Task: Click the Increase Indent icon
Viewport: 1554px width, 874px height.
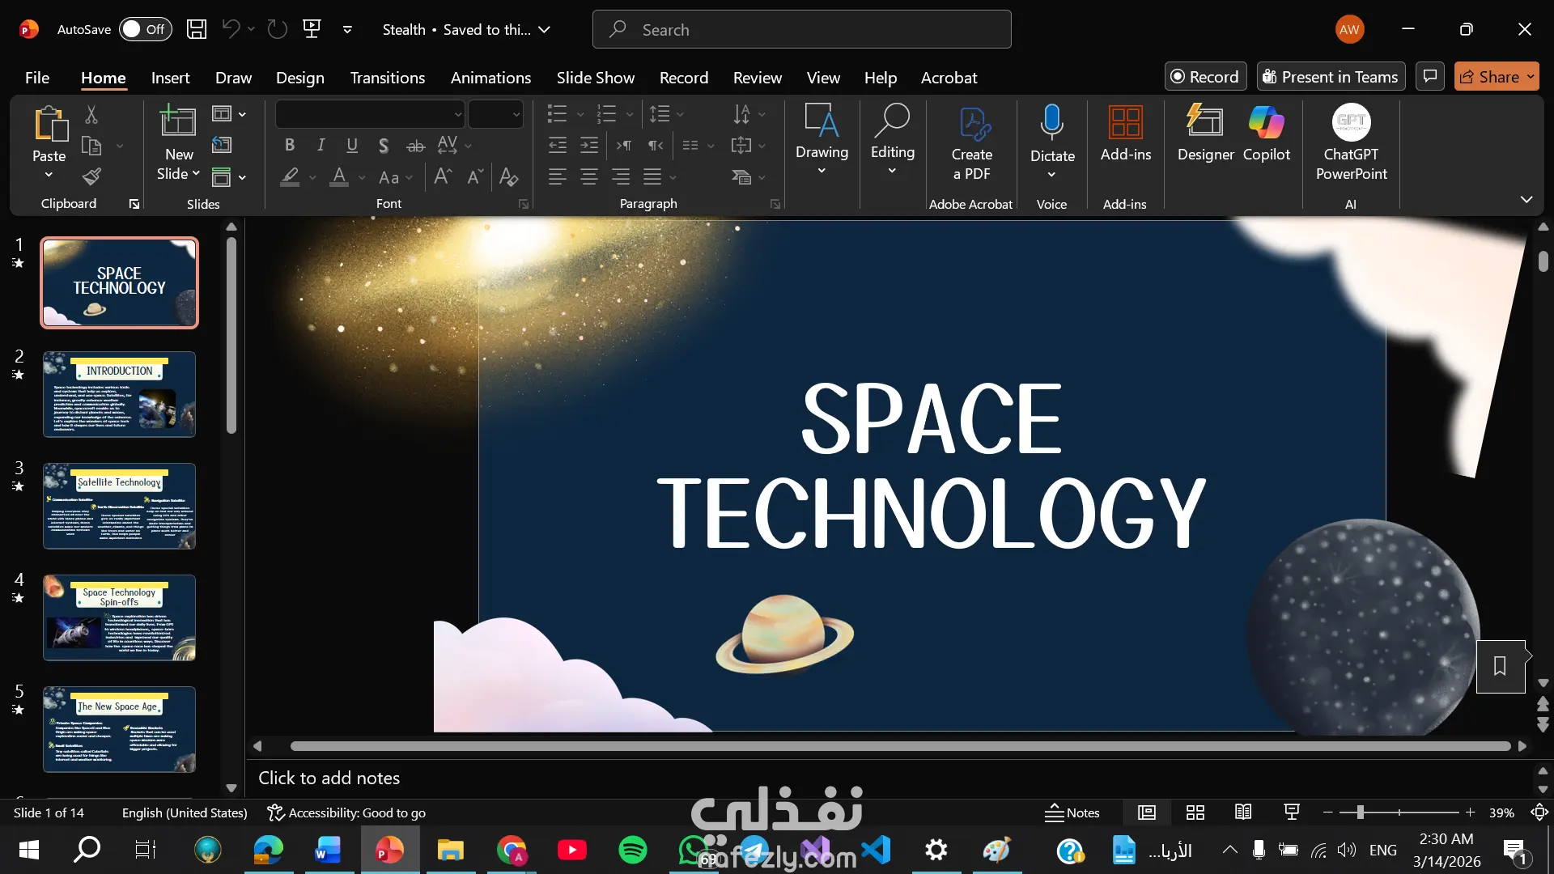Action: 589,146
